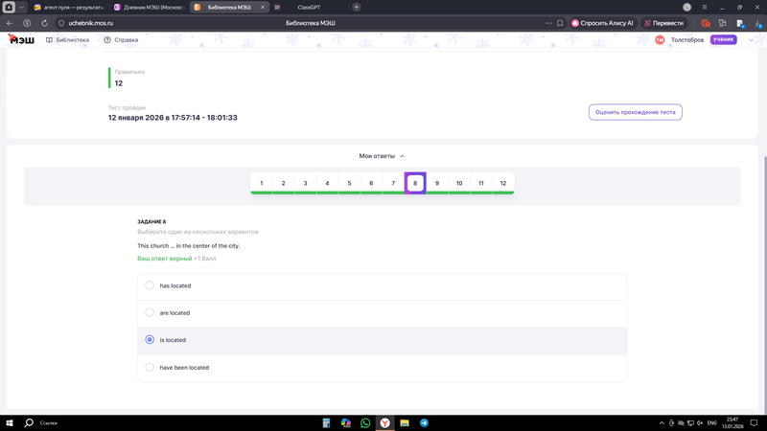The height and width of the screenshot is (431, 767).
Task: Open the Библиотека section in the header
Action: [67, 40]
